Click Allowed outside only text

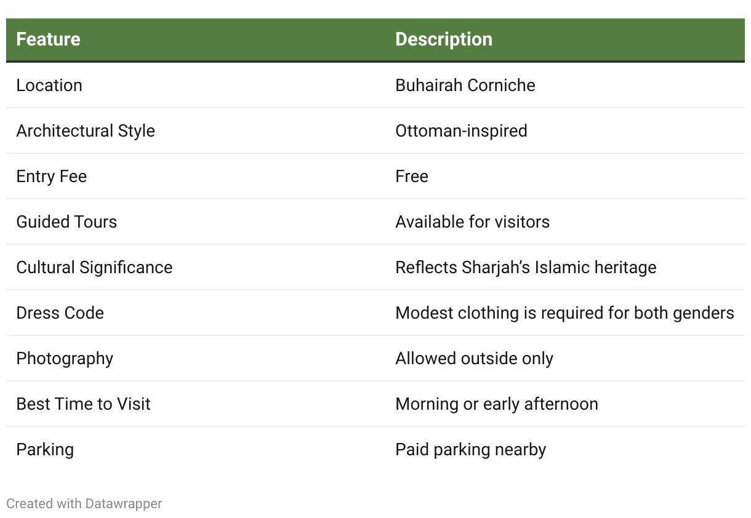[474, 359]
